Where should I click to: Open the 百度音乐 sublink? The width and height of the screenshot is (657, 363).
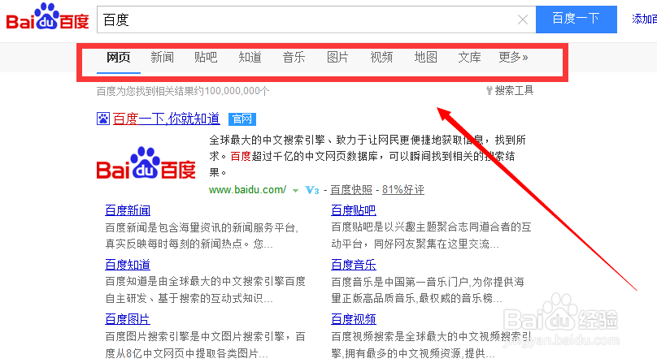click(354, 265)
